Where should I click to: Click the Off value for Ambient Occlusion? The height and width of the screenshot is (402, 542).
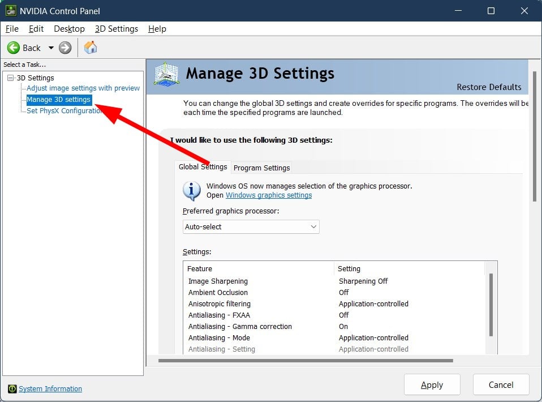(343, 293)
